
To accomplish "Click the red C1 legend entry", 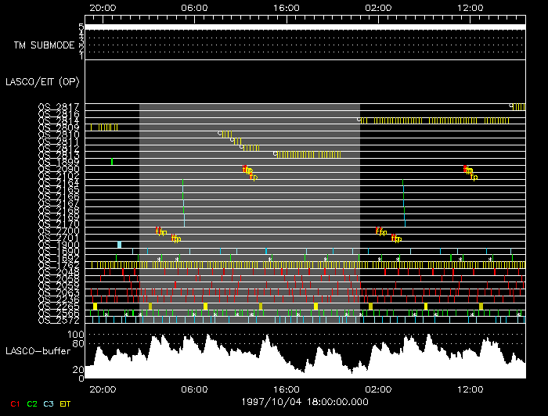I will [14, 403].
